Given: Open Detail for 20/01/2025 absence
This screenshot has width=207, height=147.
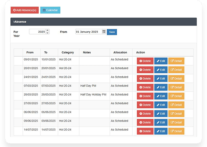Looking at the screenshot, I should (x=176, y=70).
